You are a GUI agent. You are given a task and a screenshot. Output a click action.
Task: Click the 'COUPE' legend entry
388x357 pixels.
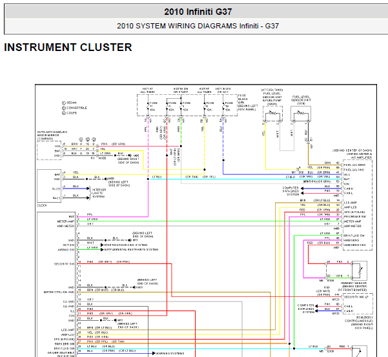[70, 113]
